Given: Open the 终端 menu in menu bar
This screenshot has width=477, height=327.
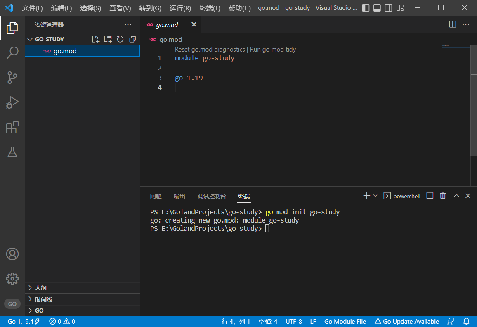Looking at the screenshot, I should click(x=210, y=8).
